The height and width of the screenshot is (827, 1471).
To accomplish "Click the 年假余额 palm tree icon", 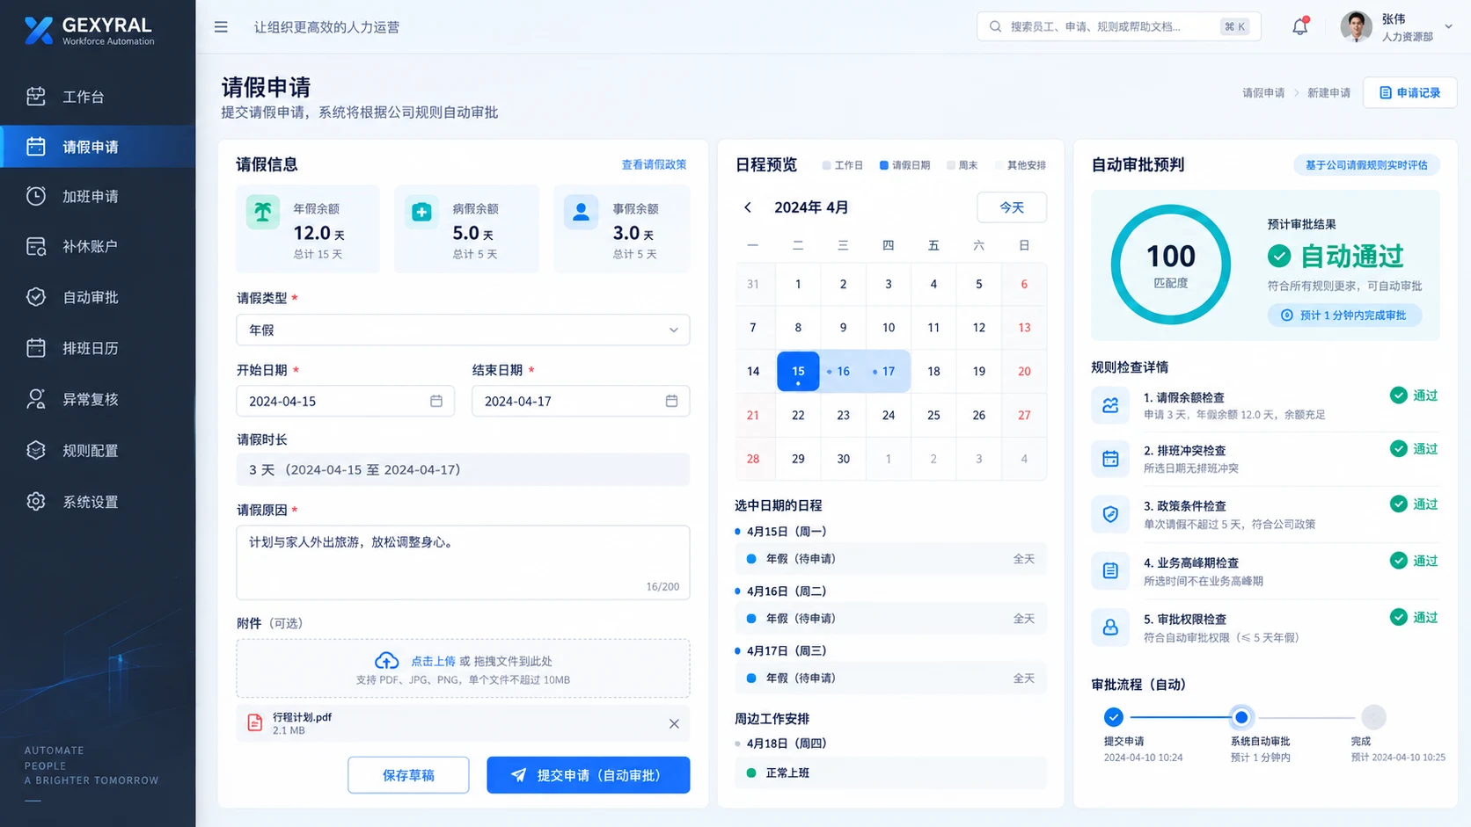I will tap(262, 212).
